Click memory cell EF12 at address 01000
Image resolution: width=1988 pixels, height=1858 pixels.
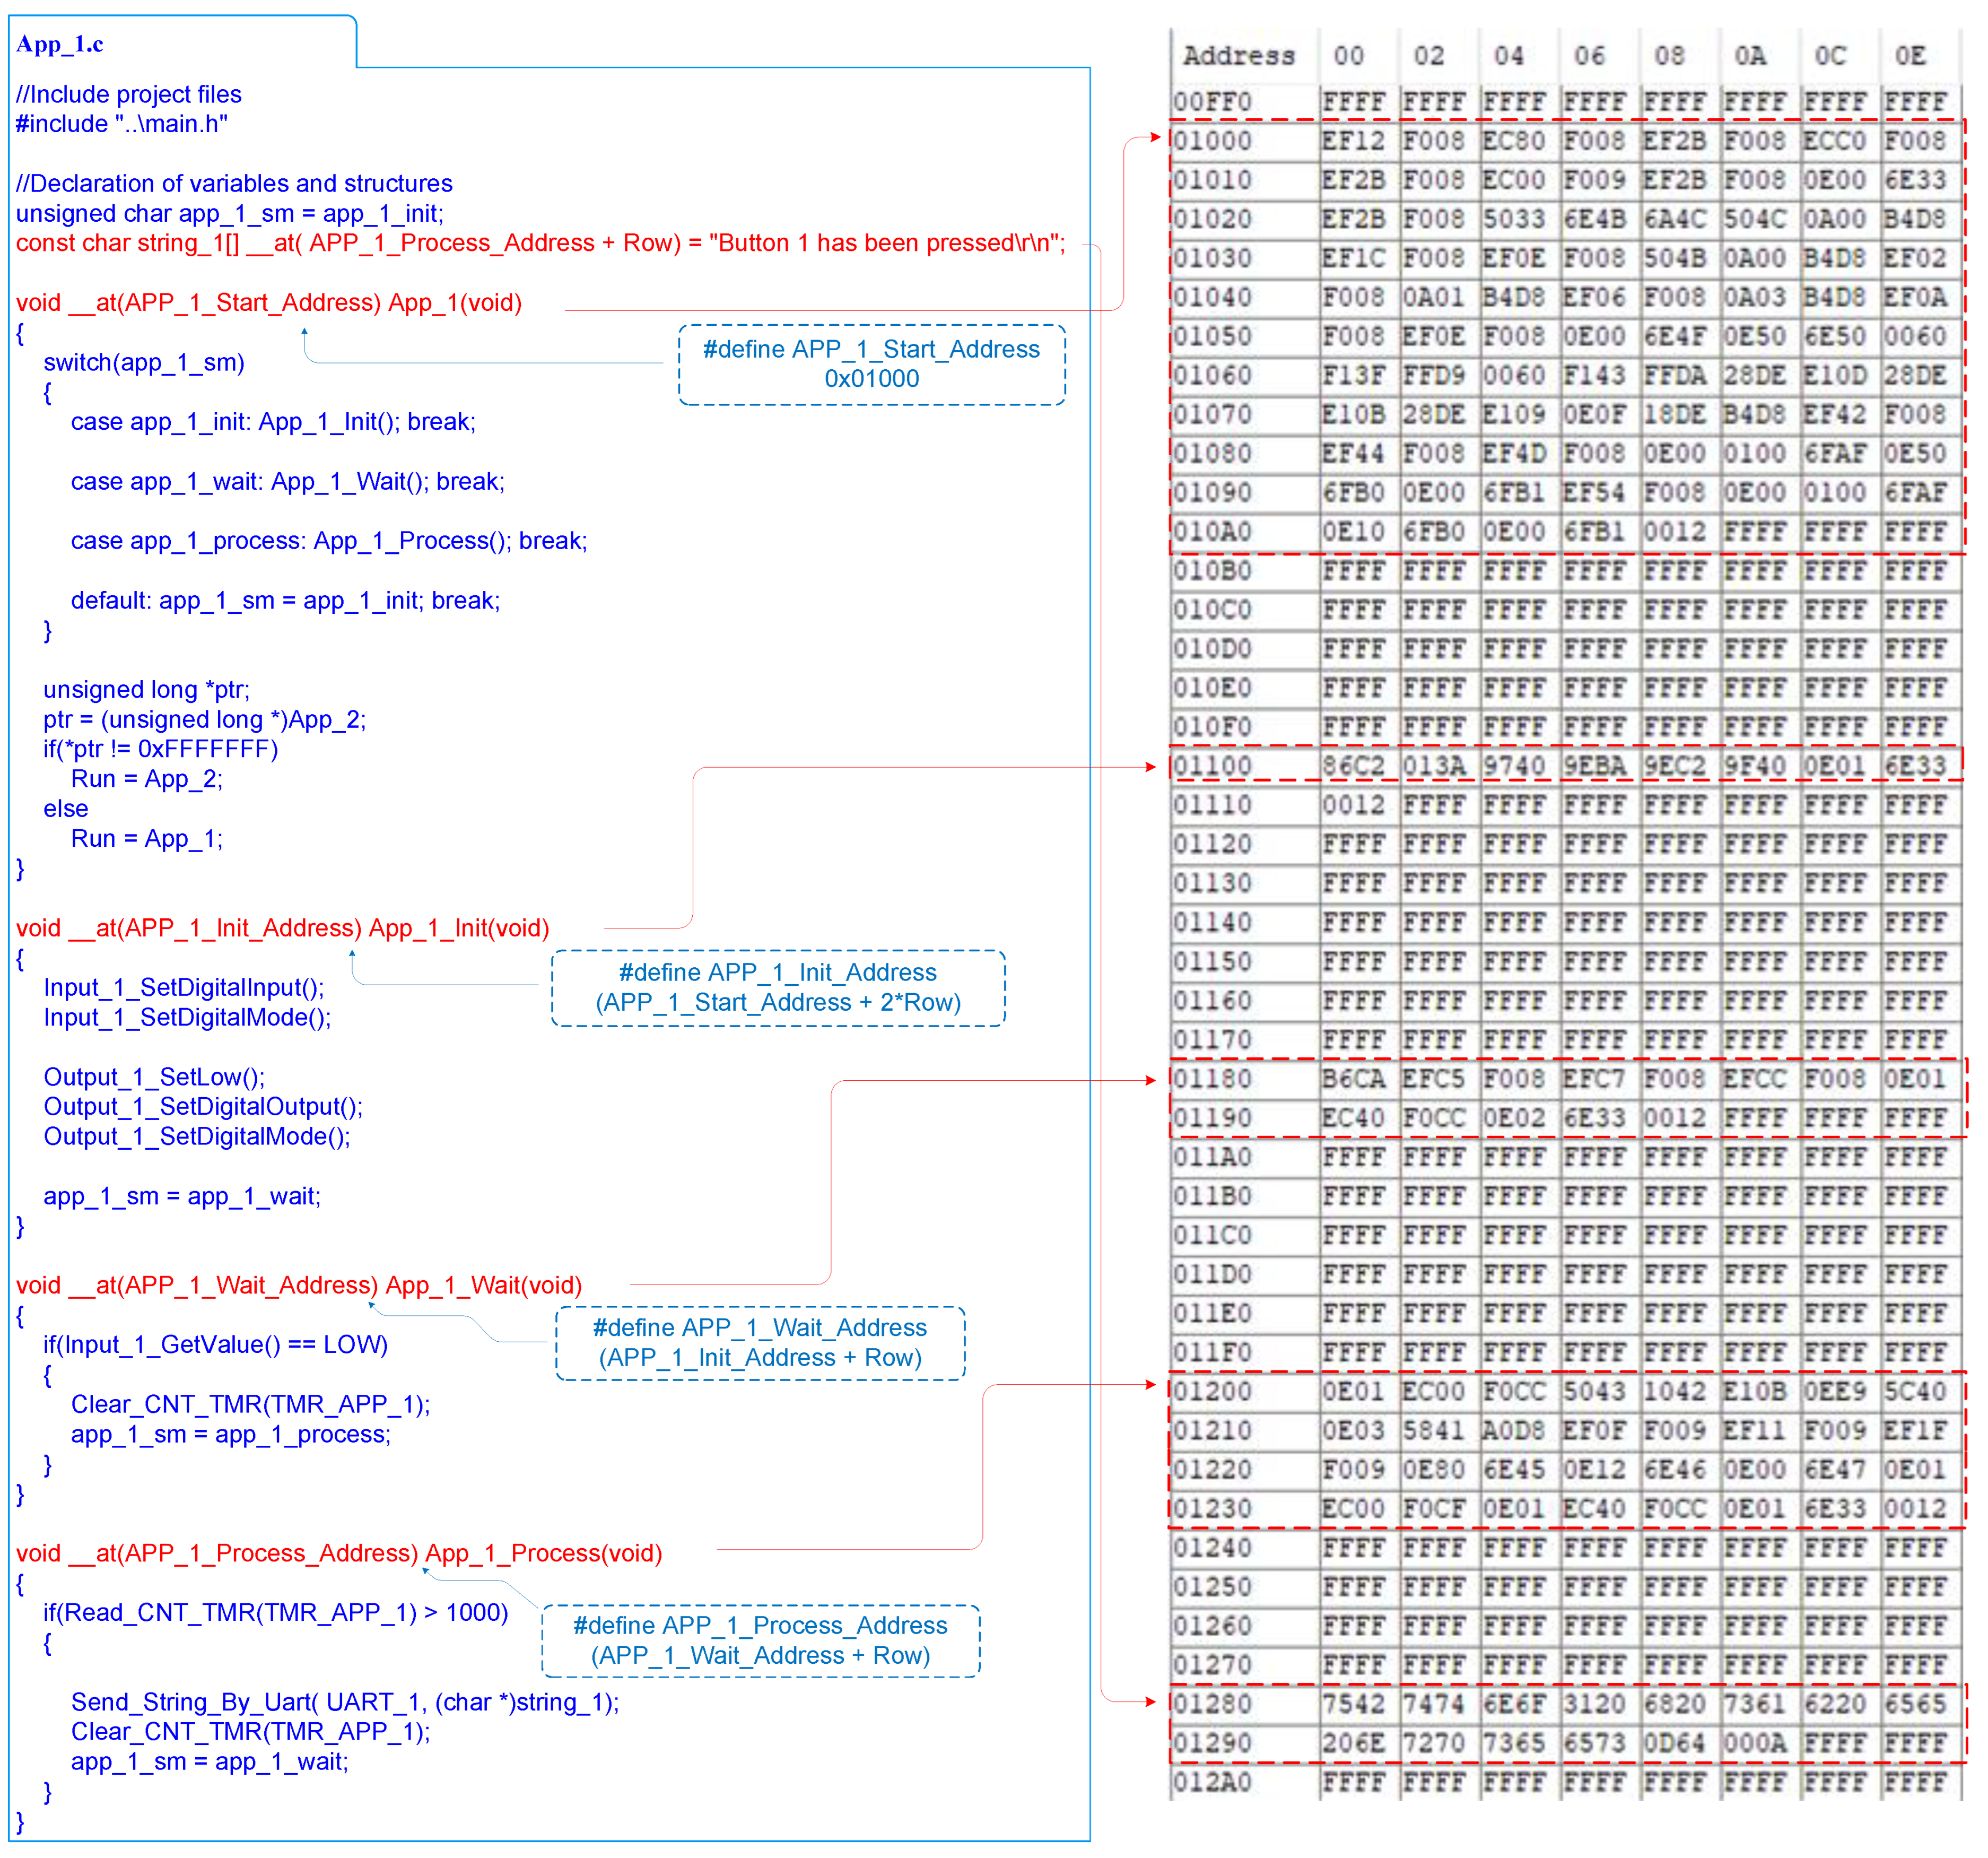tap(1353, 141)
